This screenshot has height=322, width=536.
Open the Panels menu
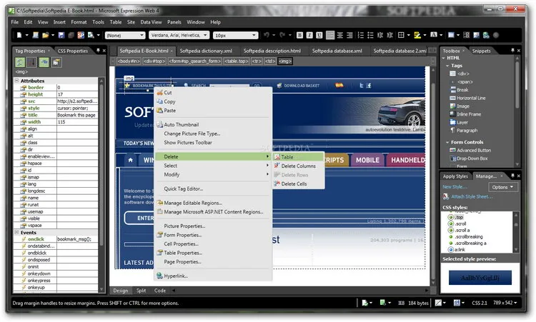(x=174, y=22)
